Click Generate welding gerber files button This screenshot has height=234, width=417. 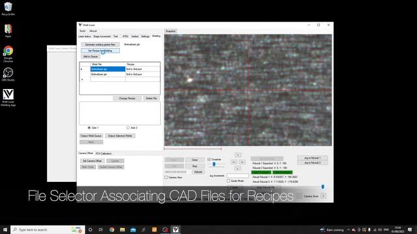tap(100, 45)
